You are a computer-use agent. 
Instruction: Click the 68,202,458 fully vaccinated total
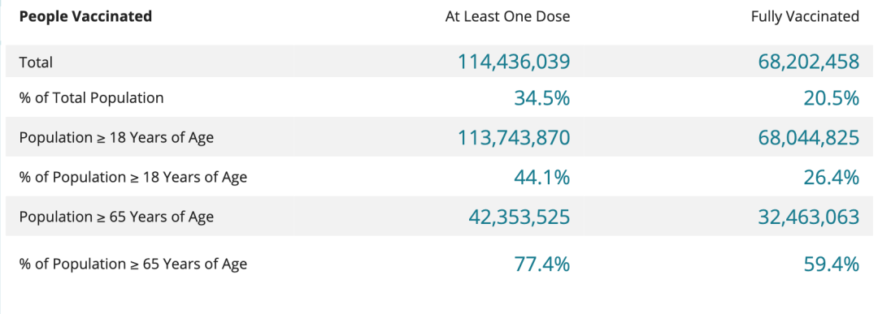(809, 62)
